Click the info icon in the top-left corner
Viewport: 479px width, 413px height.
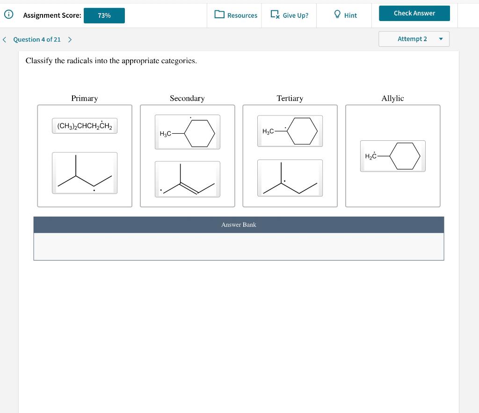coord(8,14)
